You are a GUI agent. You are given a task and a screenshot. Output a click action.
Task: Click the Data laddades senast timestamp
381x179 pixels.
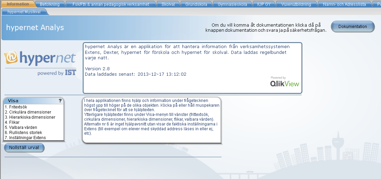click(136, 74)
